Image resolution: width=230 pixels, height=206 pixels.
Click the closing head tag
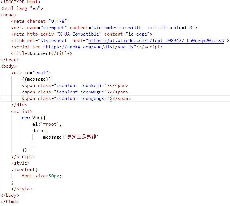(x=10, y=60)
